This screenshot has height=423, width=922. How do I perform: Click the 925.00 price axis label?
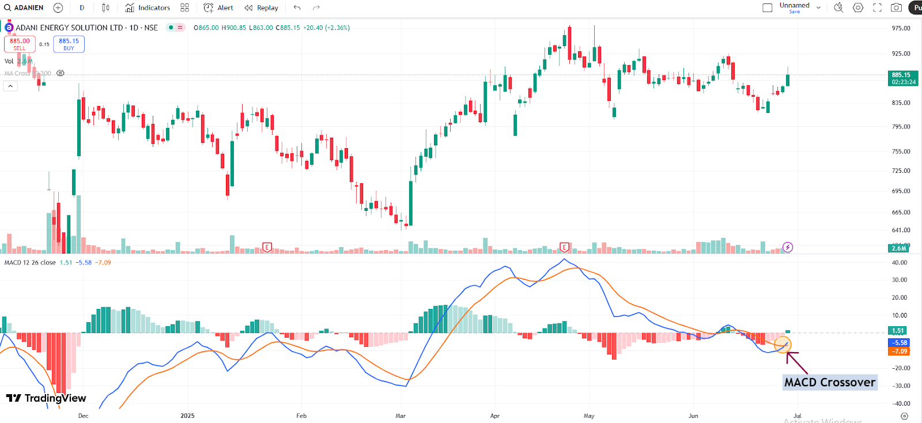click(901, 54)
